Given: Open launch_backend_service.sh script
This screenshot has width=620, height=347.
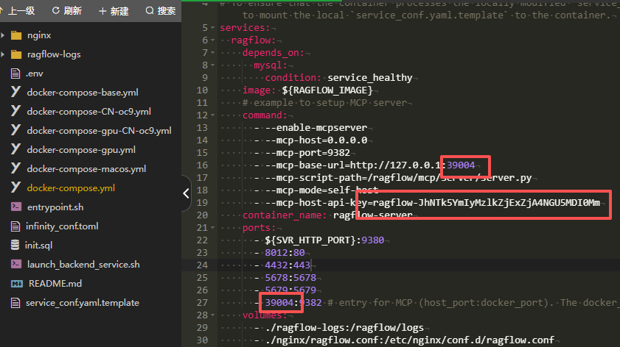Looking at the screenshot, I should tap(83, 265).
